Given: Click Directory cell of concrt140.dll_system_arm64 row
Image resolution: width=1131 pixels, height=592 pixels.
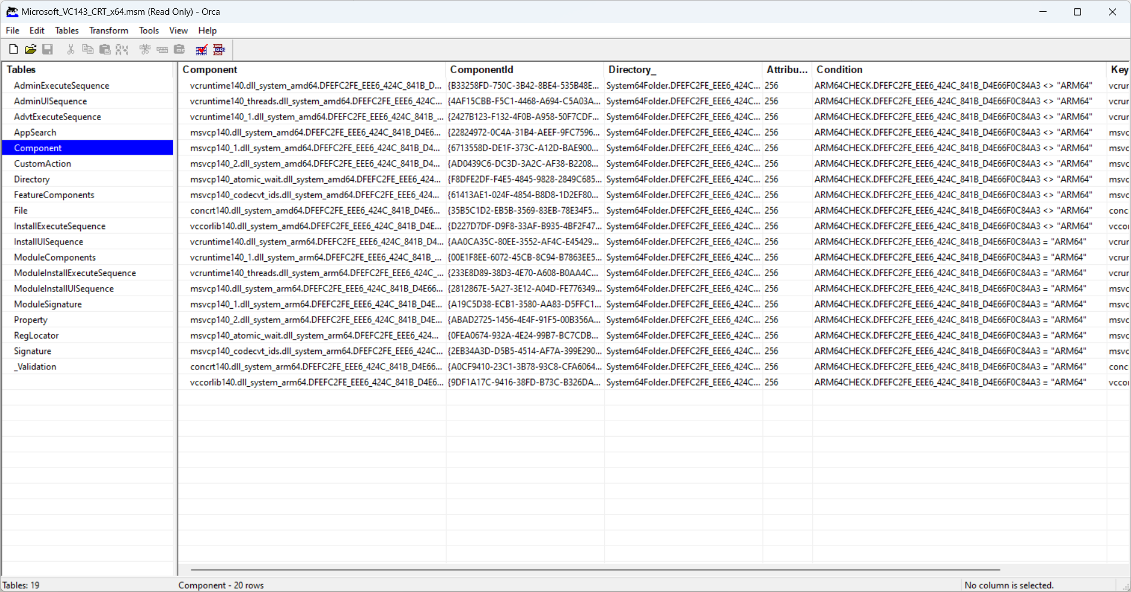Looking at the screenshot, I should [x=683, y=367].
